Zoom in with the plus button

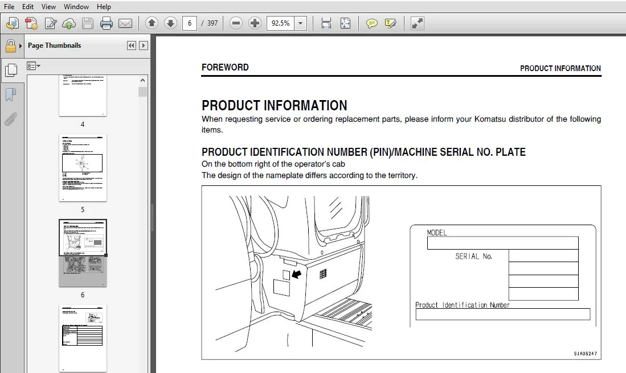click(255, 23)
